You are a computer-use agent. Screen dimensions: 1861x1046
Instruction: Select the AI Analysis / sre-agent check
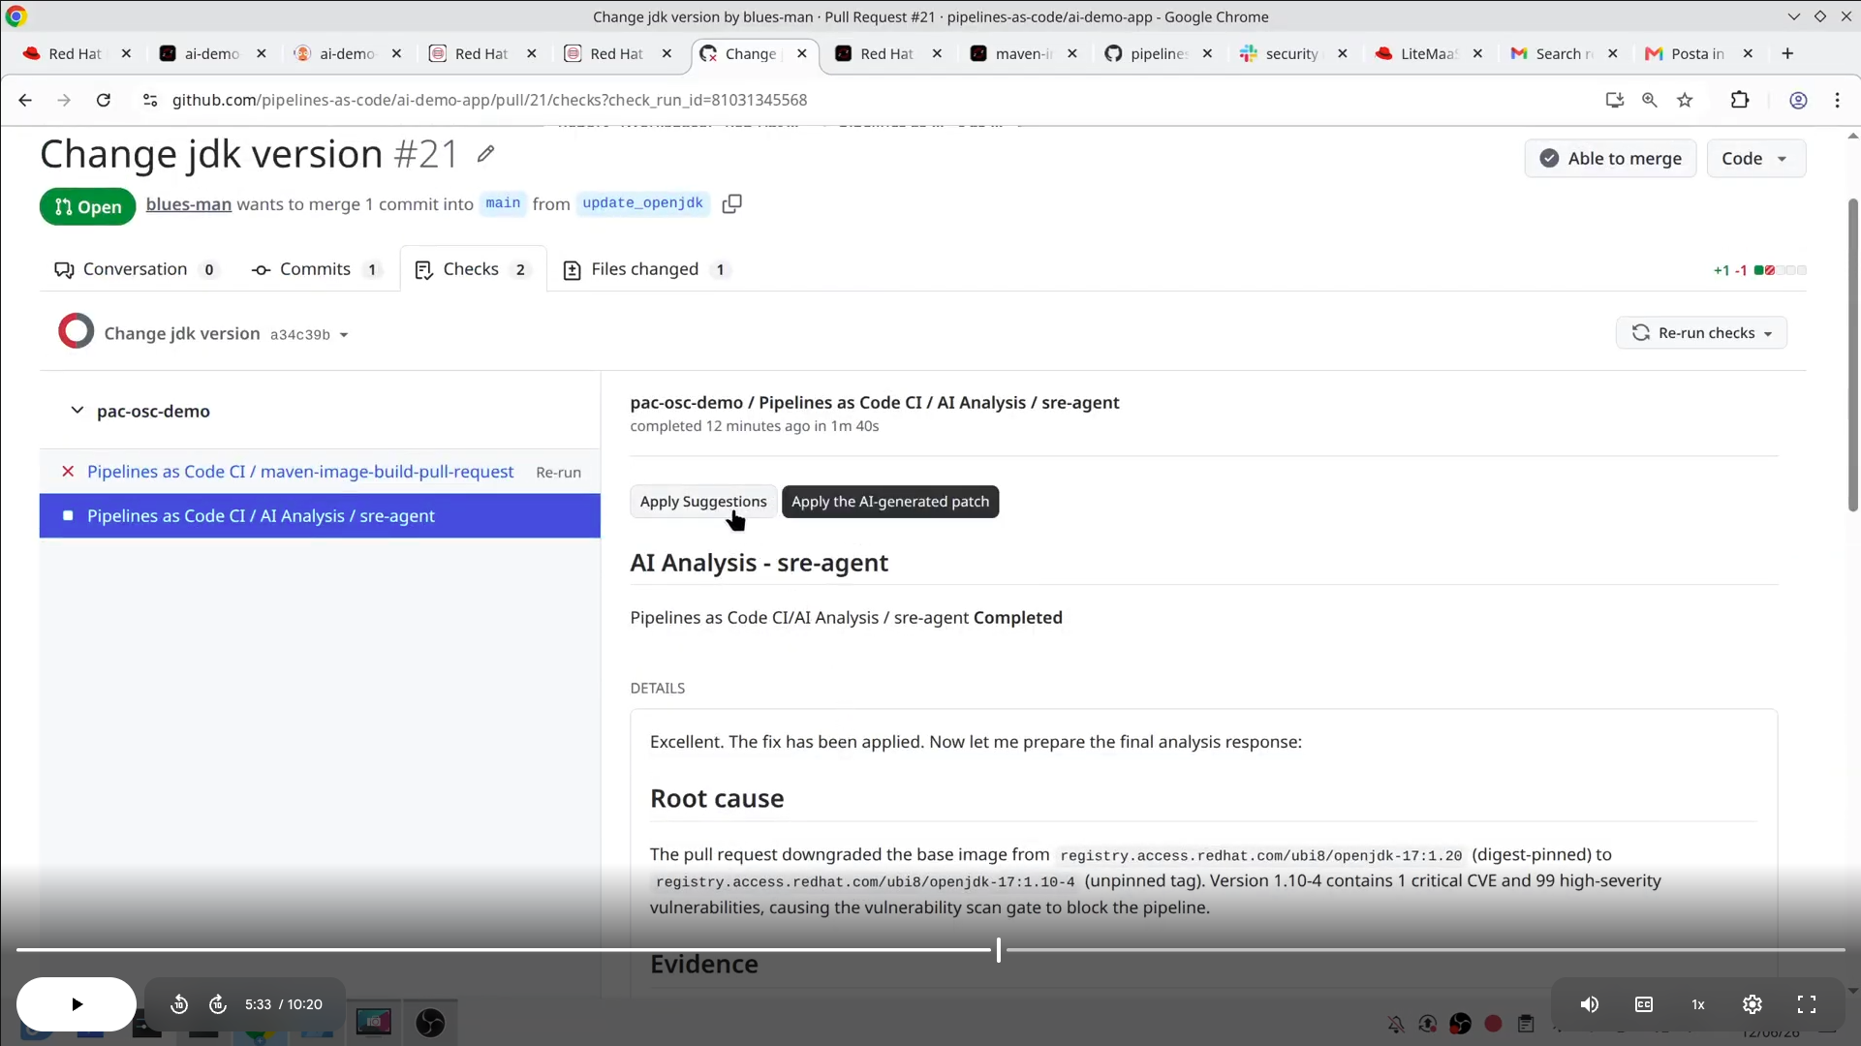point(320,516)
